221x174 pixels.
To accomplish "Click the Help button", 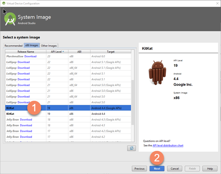I will 210,169.
